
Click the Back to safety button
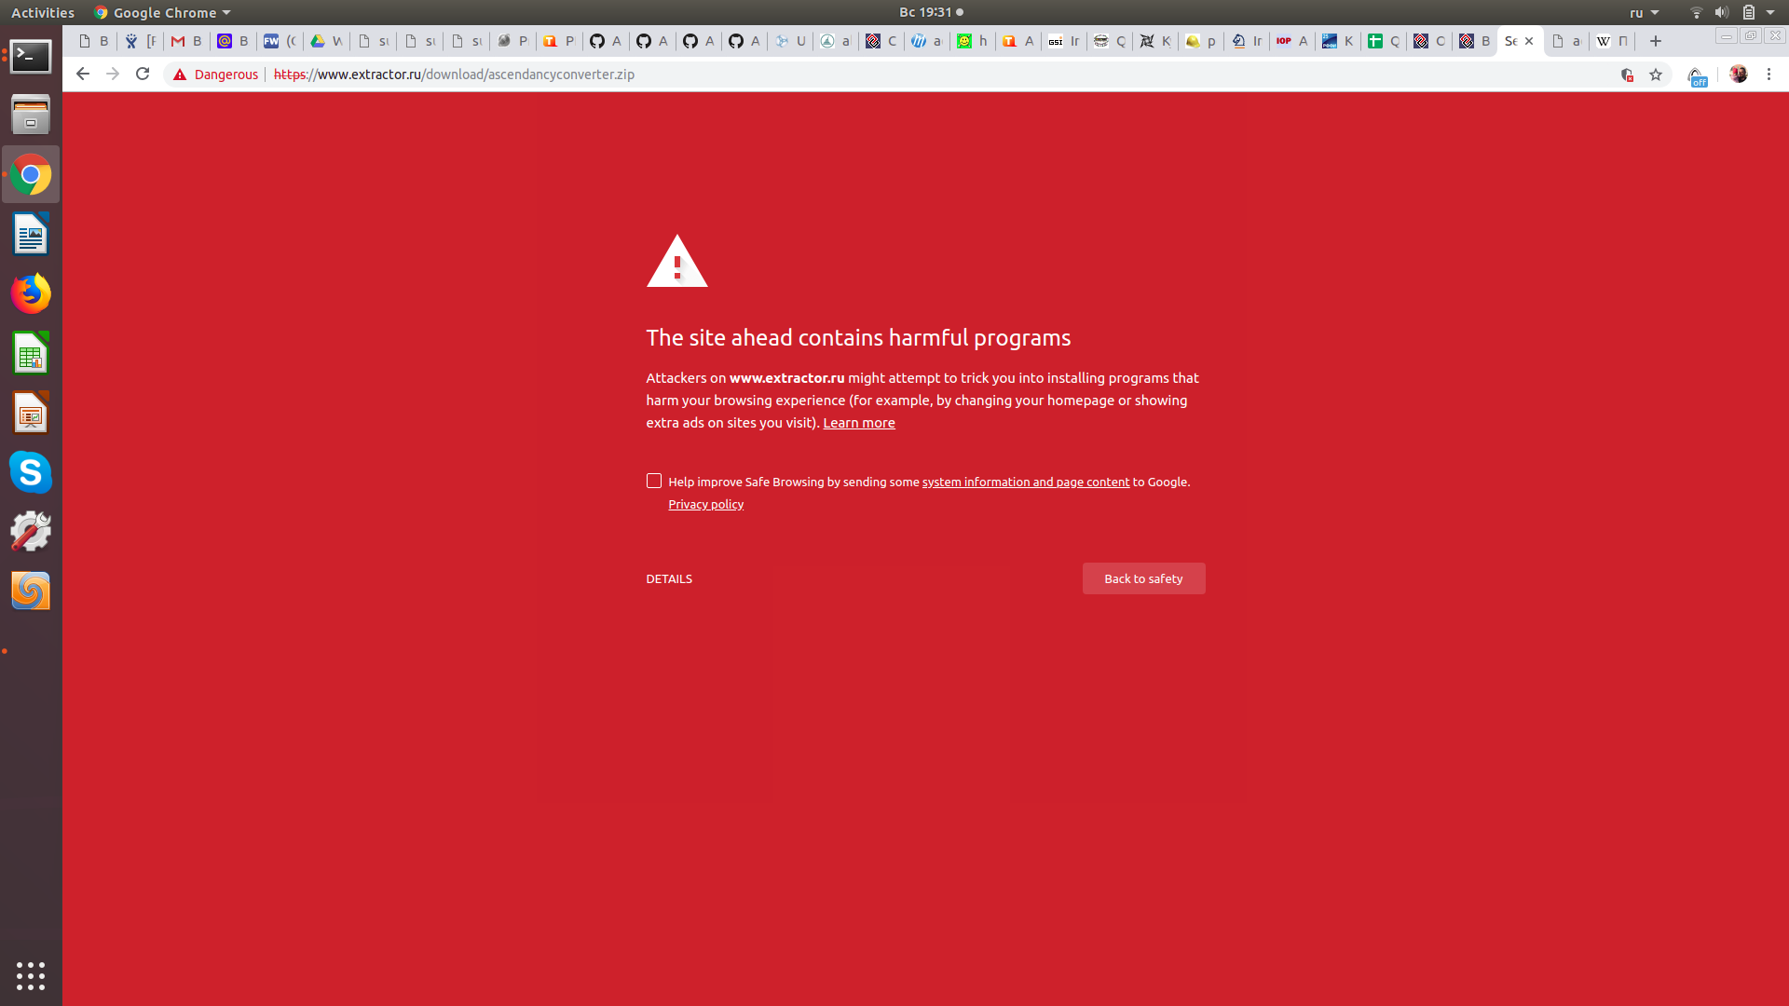coord(1143,578)
